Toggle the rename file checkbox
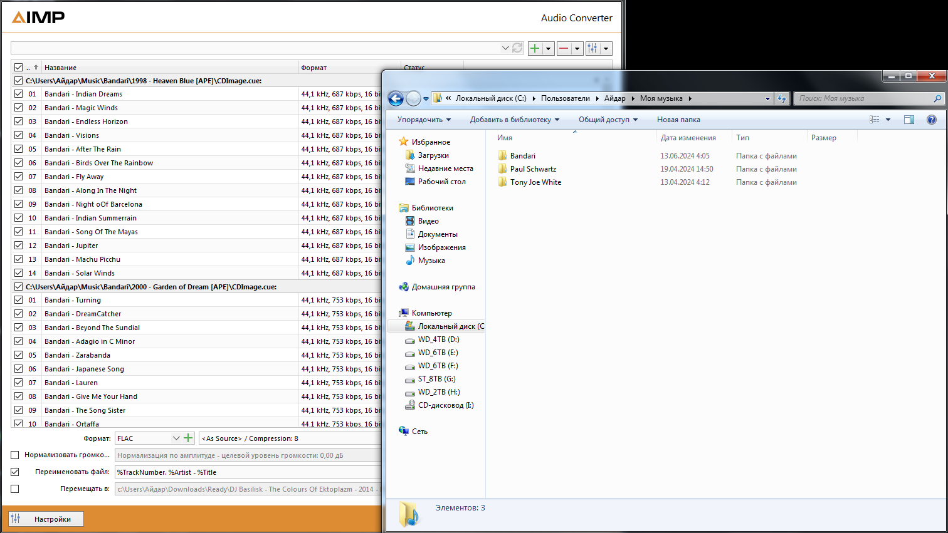 click(15, 472)
